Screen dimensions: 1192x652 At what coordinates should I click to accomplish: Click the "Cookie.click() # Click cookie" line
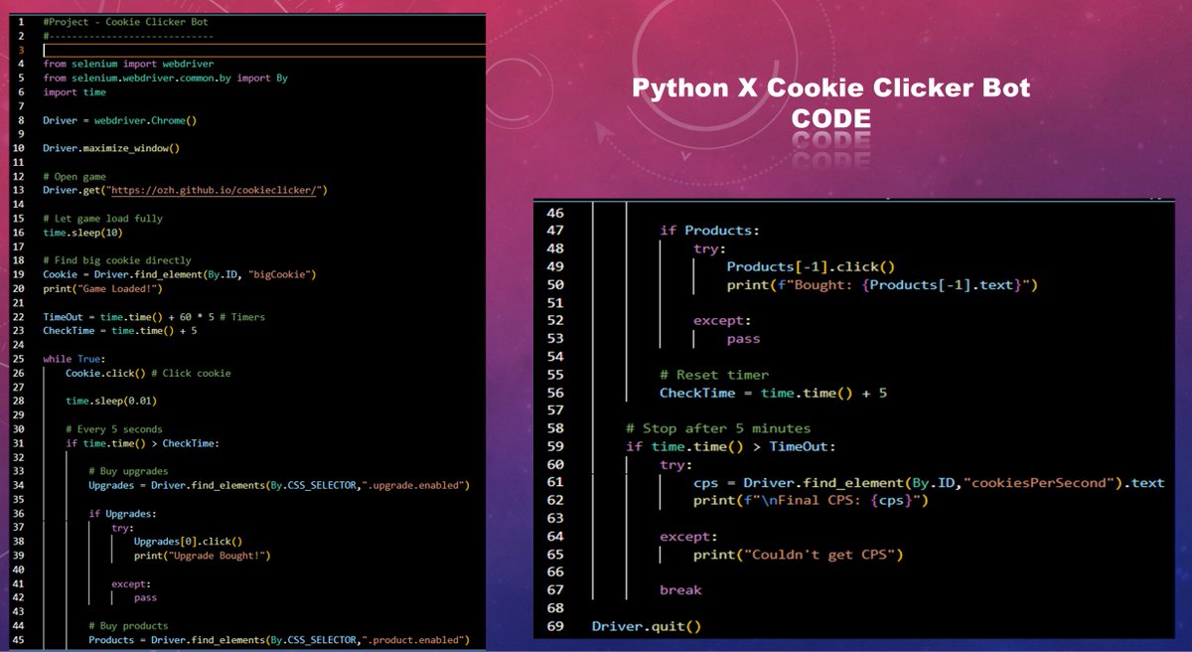pos(148,373)
